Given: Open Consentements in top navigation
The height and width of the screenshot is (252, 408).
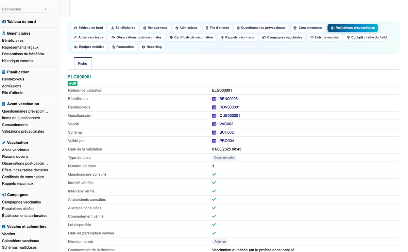Looking at the screenshot, I should point(308,28).
